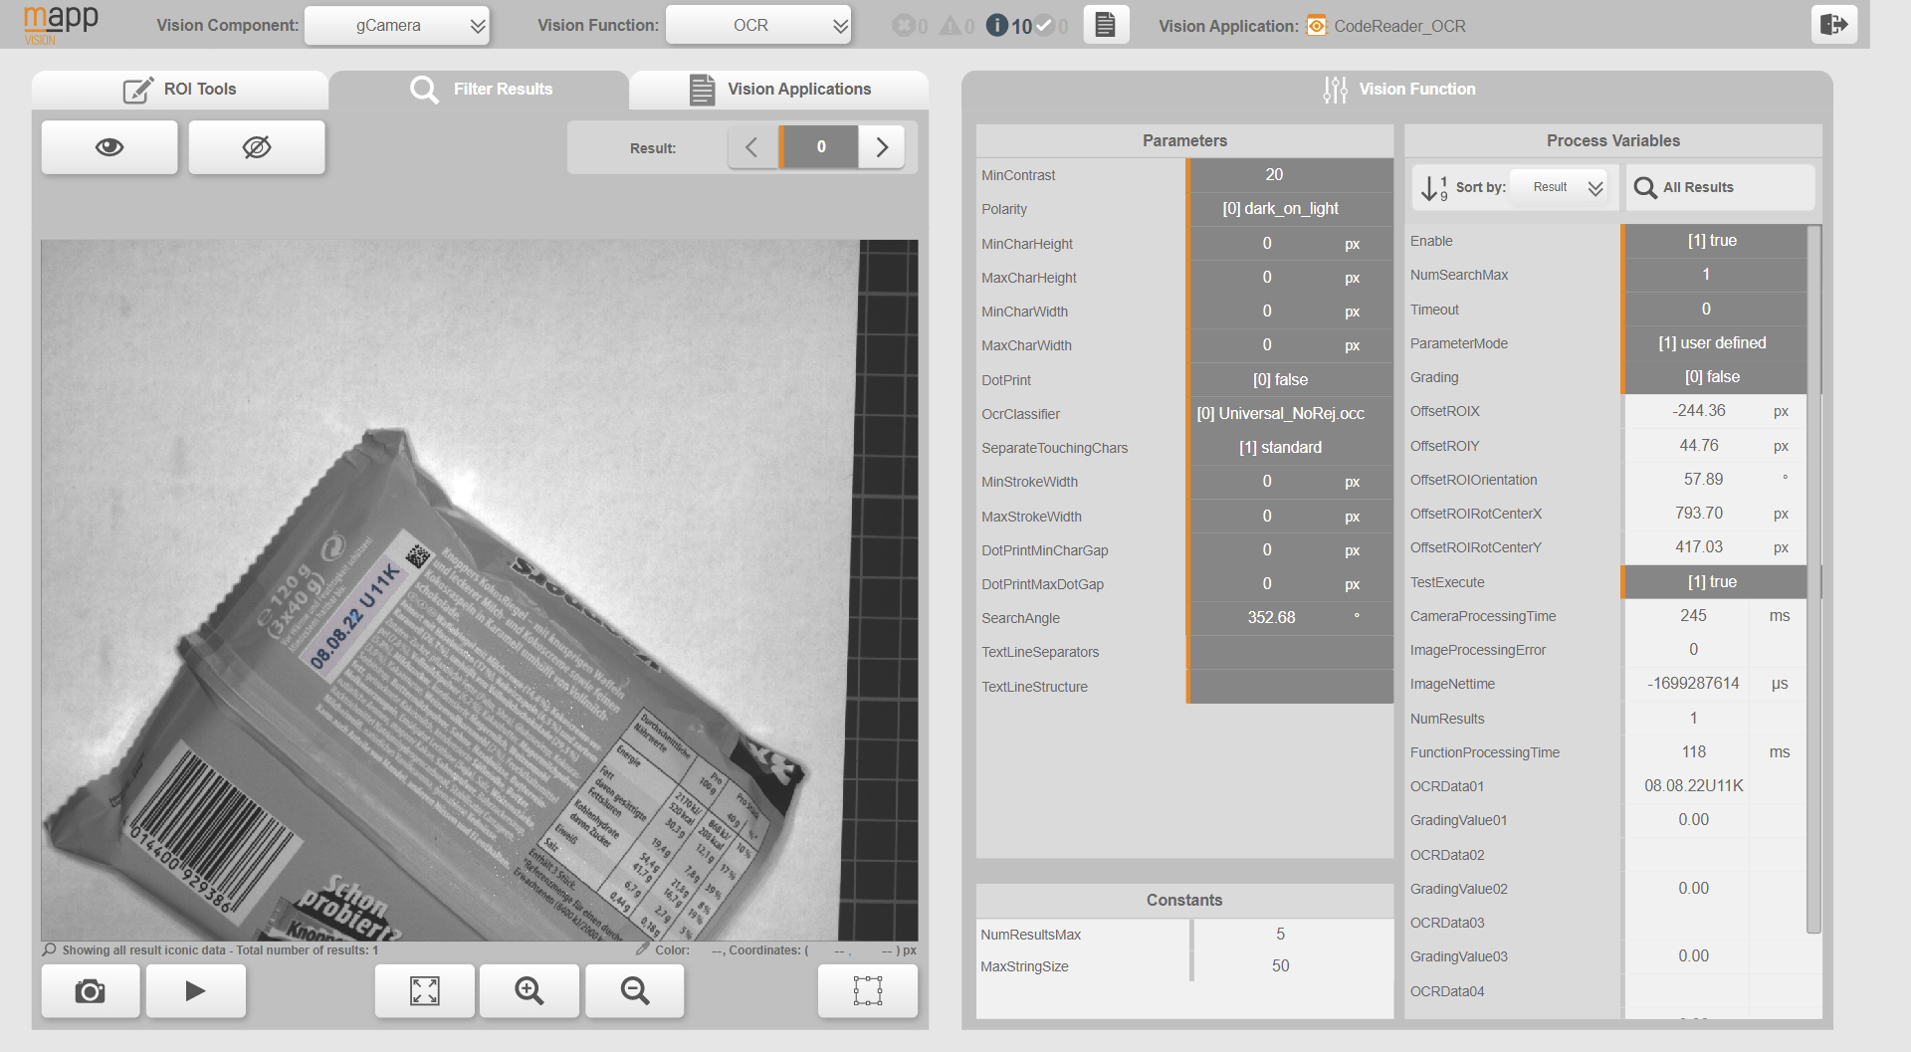Click the CodeReader_OCR vision application icon
Screen dimensions: 1911x1052
(1316, 26)
